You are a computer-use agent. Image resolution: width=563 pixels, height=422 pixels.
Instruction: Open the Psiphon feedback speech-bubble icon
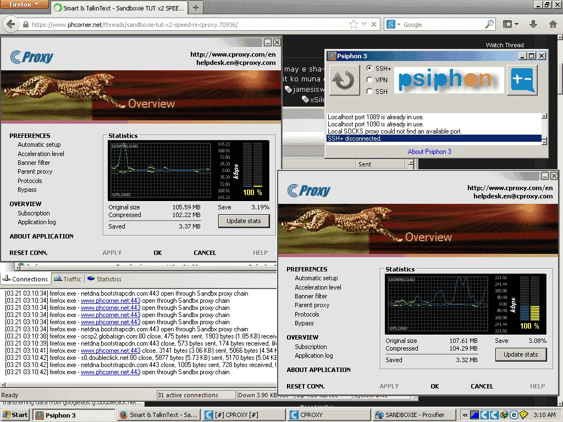click(x=522, y=80)
